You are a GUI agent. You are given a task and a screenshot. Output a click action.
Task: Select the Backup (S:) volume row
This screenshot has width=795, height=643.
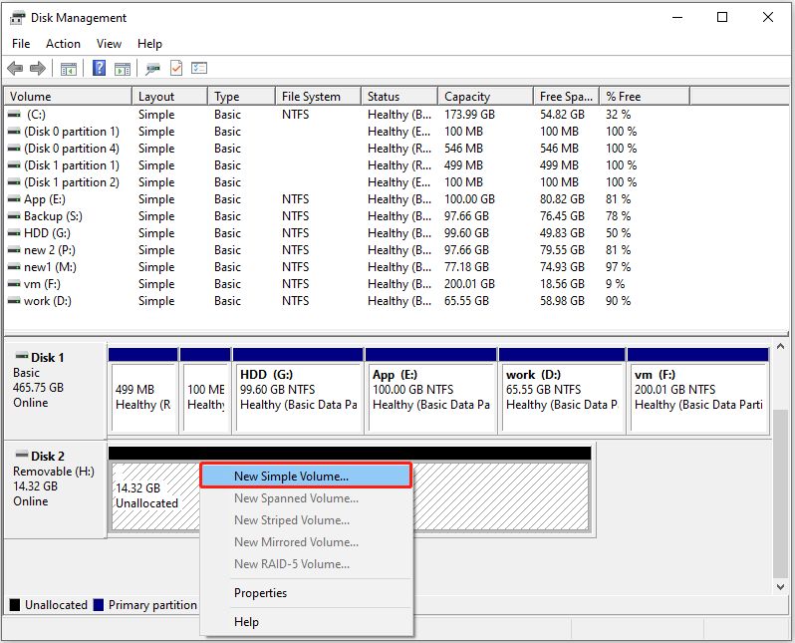tap(349, 216)
